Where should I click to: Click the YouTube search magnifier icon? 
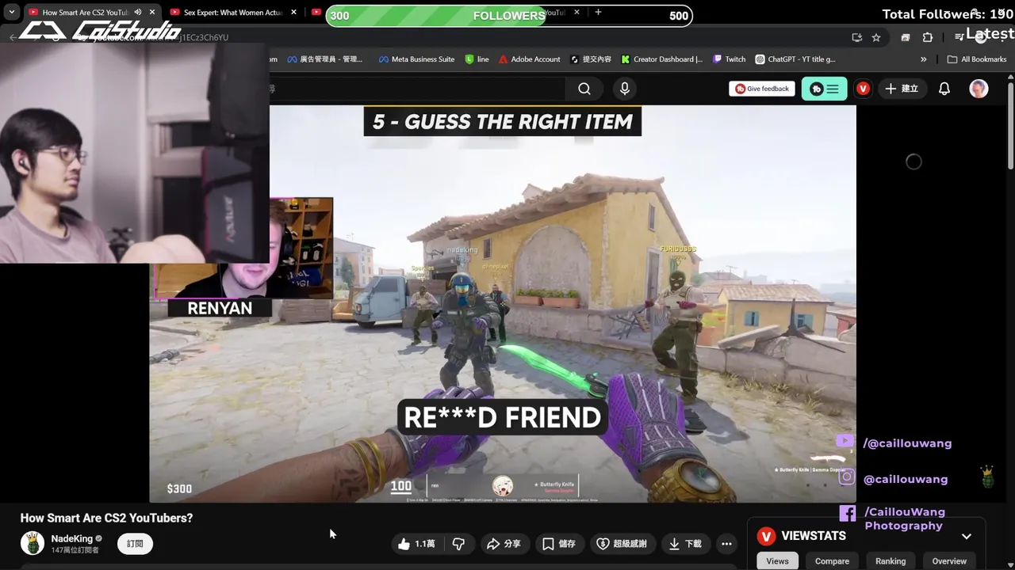[x=584, y=89]
